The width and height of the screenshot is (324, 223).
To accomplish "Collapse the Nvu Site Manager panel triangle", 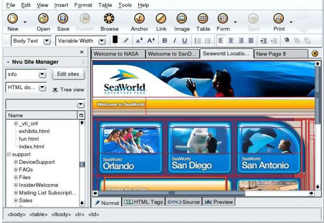I will tap(8, 62).
